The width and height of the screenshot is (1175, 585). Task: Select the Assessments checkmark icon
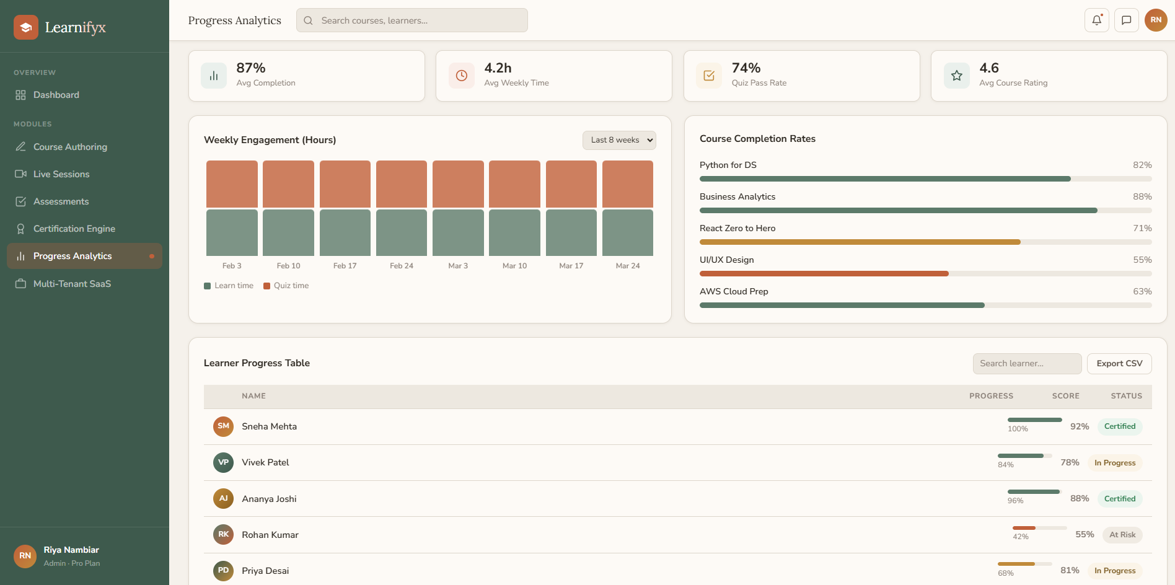20,201
